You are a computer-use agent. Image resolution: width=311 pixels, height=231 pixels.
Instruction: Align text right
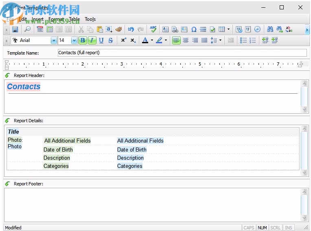pyautogui.click(x=195, y=40)
